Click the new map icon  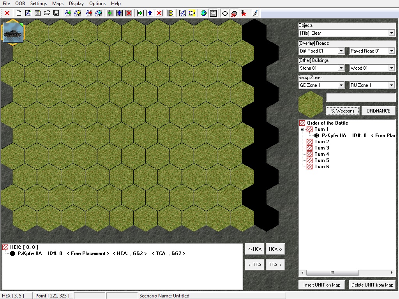click(x=28, y=13)
